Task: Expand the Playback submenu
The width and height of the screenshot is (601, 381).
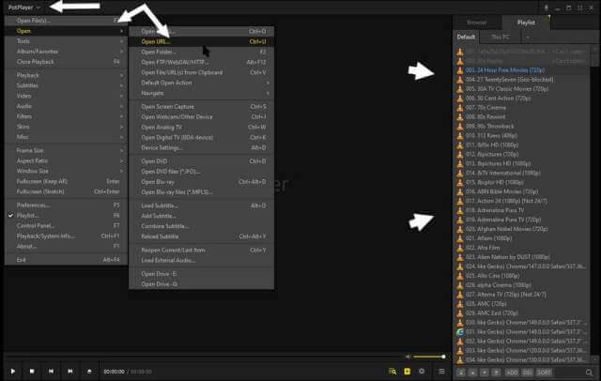Action: pos(66,75)
